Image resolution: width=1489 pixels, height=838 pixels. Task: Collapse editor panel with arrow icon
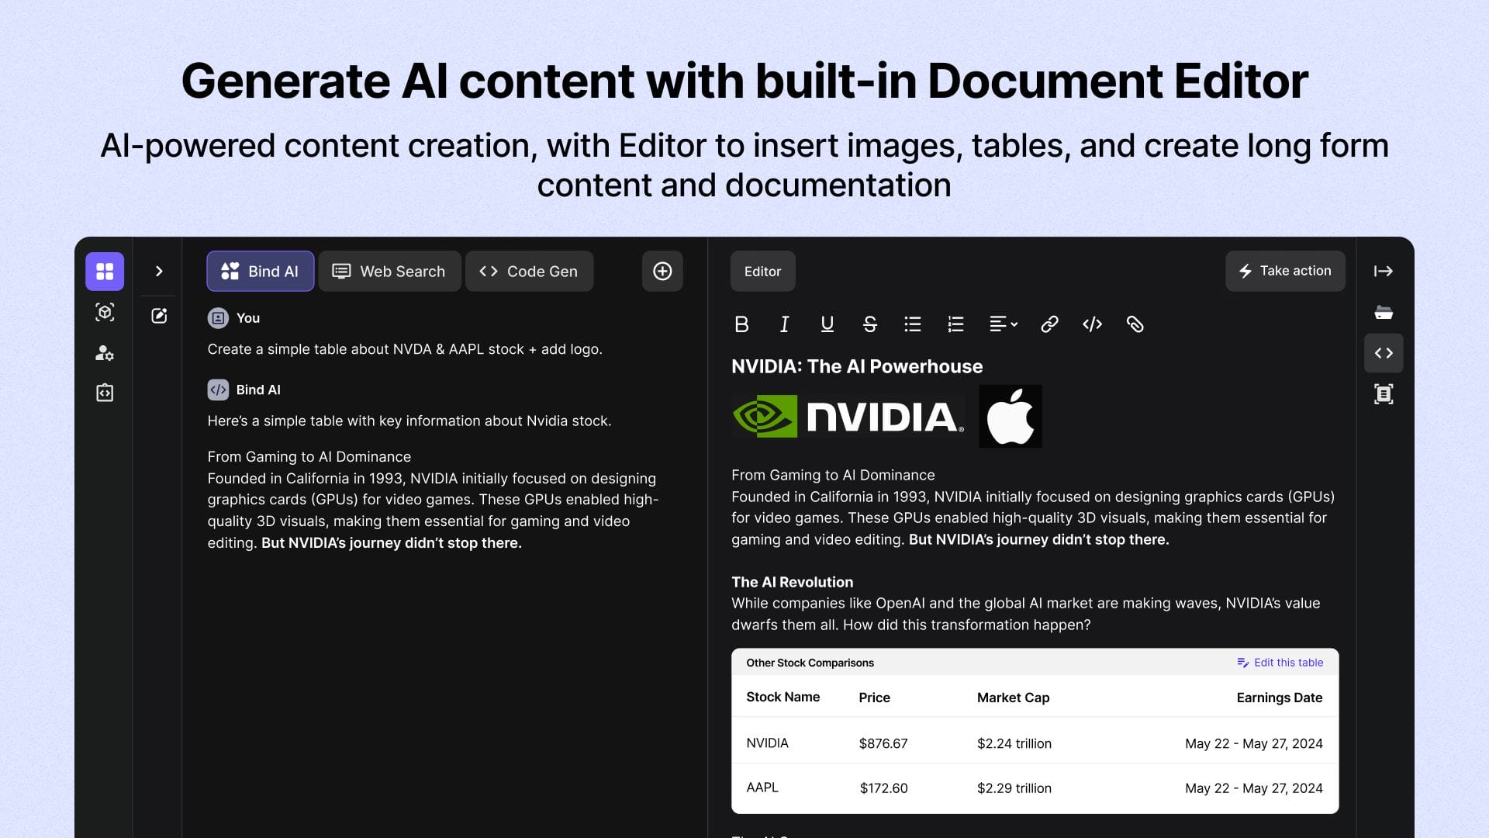tap(1383, 271)
